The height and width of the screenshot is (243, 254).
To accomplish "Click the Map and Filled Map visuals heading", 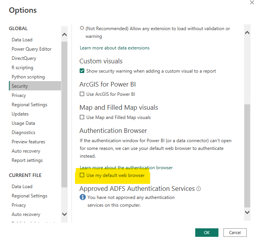I will (x=119, y=107).
